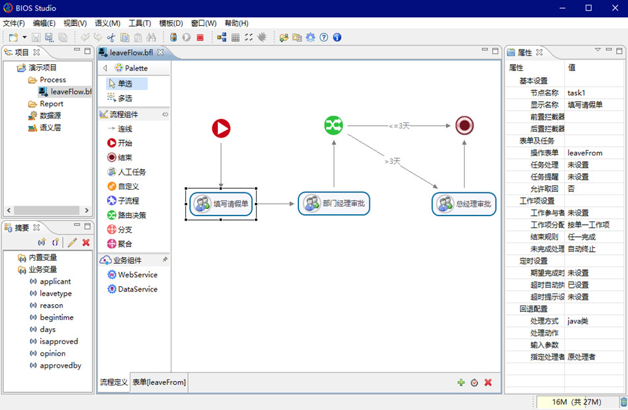Click the green plus button below the canvas

461,382
